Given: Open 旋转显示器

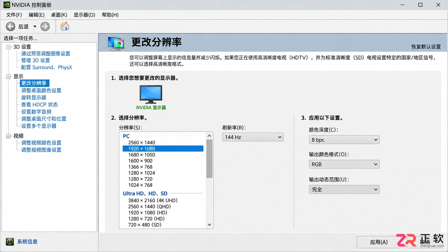Looking at the screenshot, I should (34, 97).
